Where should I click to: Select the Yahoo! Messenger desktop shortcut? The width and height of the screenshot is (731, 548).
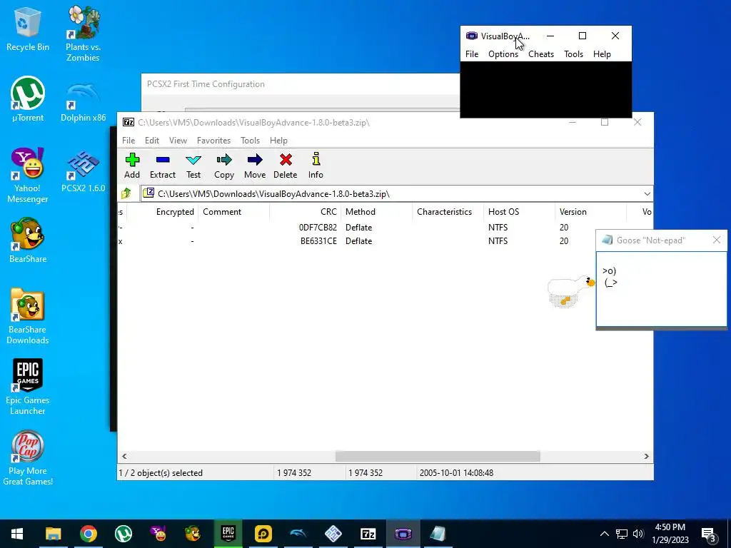pos(28,176)
